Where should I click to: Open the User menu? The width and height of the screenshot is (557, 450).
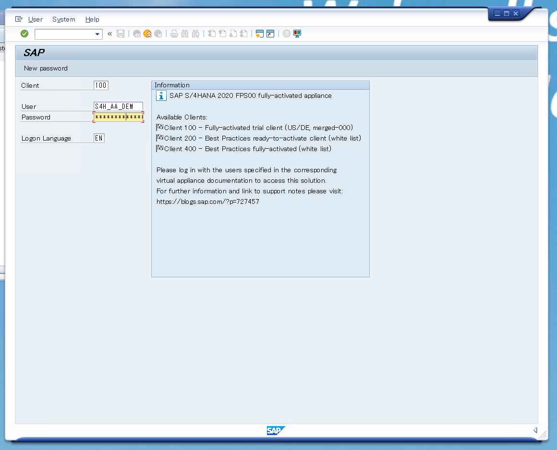[36, 19]
